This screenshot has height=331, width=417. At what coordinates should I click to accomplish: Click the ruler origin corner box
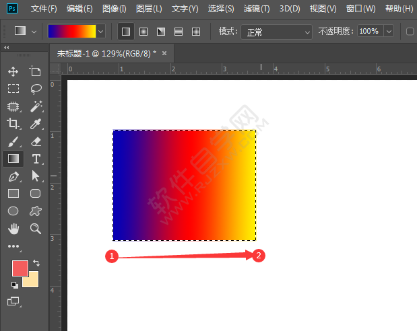point(56,69)
